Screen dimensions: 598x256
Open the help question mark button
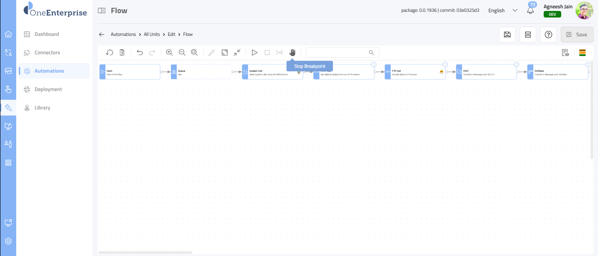pos(548,35)
